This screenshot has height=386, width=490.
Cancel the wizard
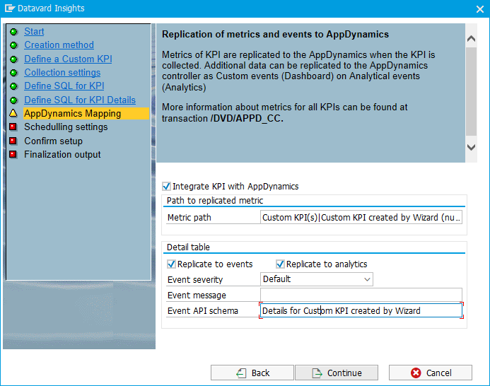click(431, 373)
